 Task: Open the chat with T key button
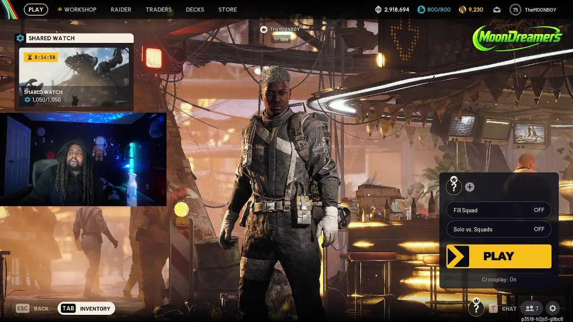pyautogui.click(x=503, y=309)
